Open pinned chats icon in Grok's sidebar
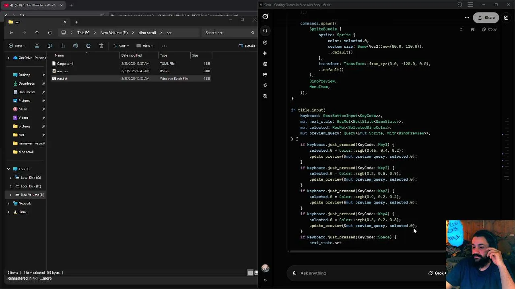The height and width of the screenshot is (289, 515). [265, 85]
